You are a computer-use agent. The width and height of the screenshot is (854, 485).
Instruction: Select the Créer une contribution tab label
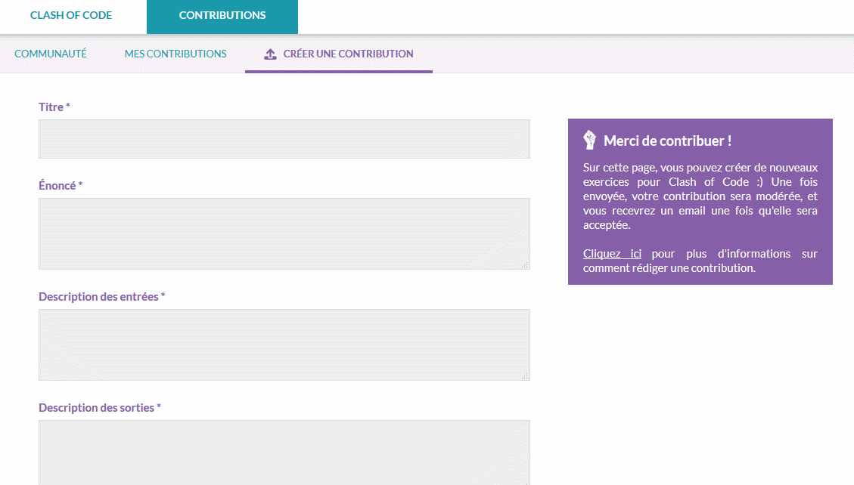(x=348, y=54)
